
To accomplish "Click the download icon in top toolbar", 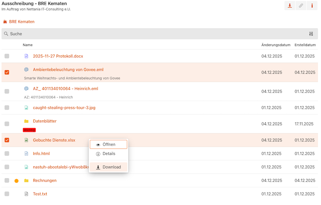I will click(x=290, y=6).
